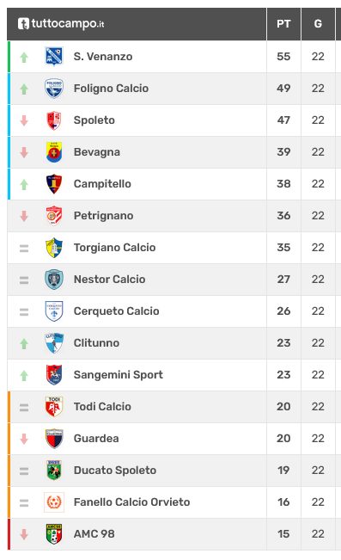341x560 pixels.
Task: Click the Campitello shield logo
Action: [x=54, y=183]
